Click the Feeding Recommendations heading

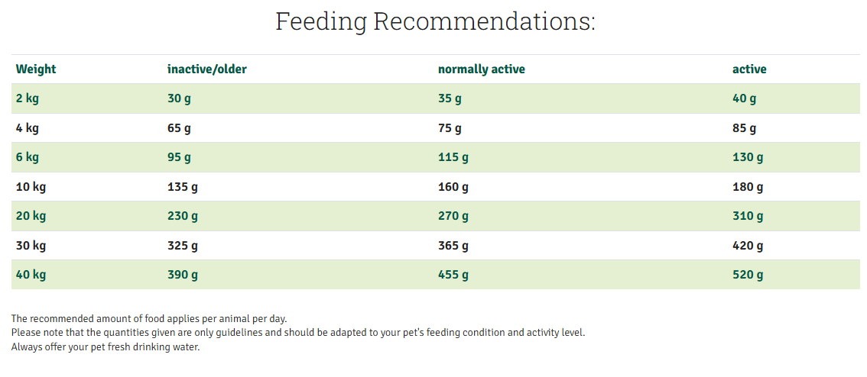coord(435,21)
